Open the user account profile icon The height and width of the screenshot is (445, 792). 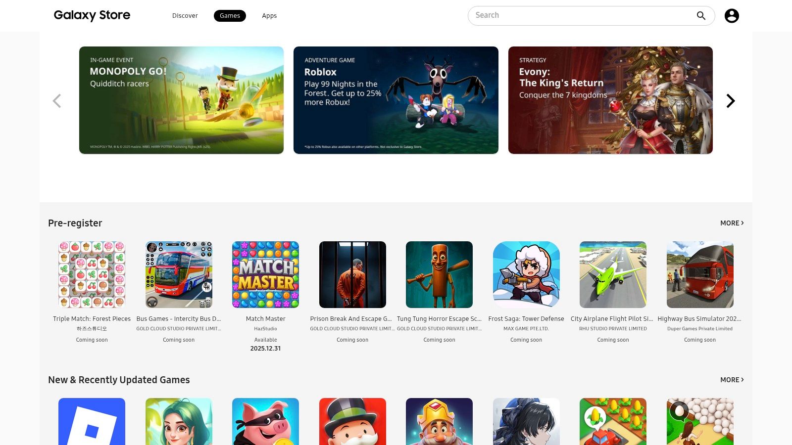(732, 16)
